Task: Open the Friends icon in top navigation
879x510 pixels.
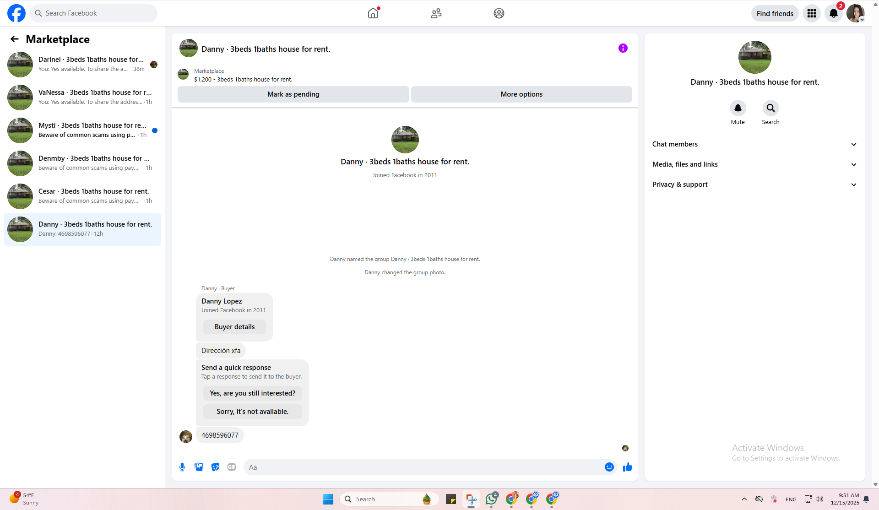Action: click(x=436, y=13)
